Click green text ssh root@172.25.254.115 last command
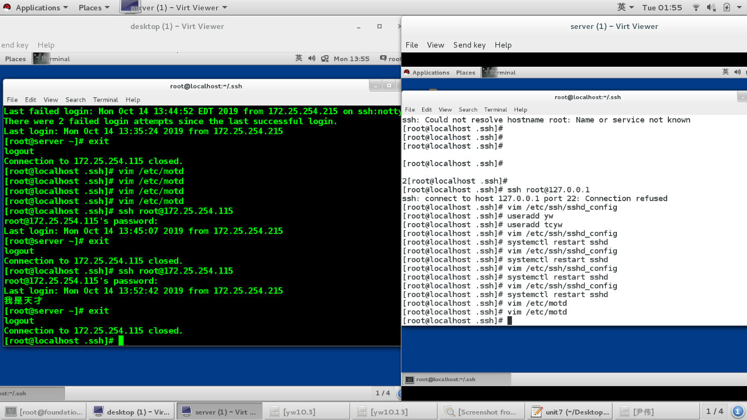 tap(176, 271)
